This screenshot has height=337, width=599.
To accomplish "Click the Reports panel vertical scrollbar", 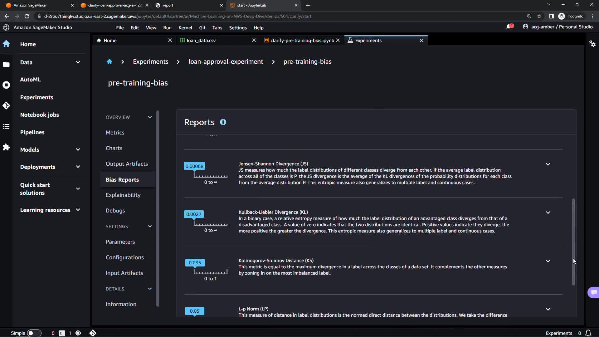I will click(x=573, y=242).
